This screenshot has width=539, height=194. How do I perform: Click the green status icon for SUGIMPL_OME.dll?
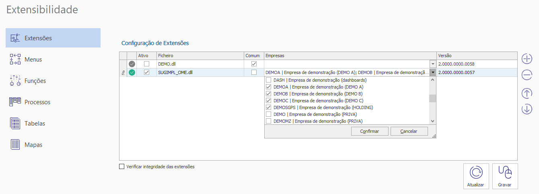tap(132, 72)
